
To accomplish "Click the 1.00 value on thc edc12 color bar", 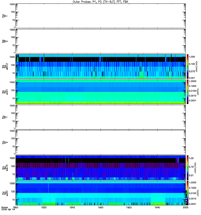I will (x=191, y=158).
